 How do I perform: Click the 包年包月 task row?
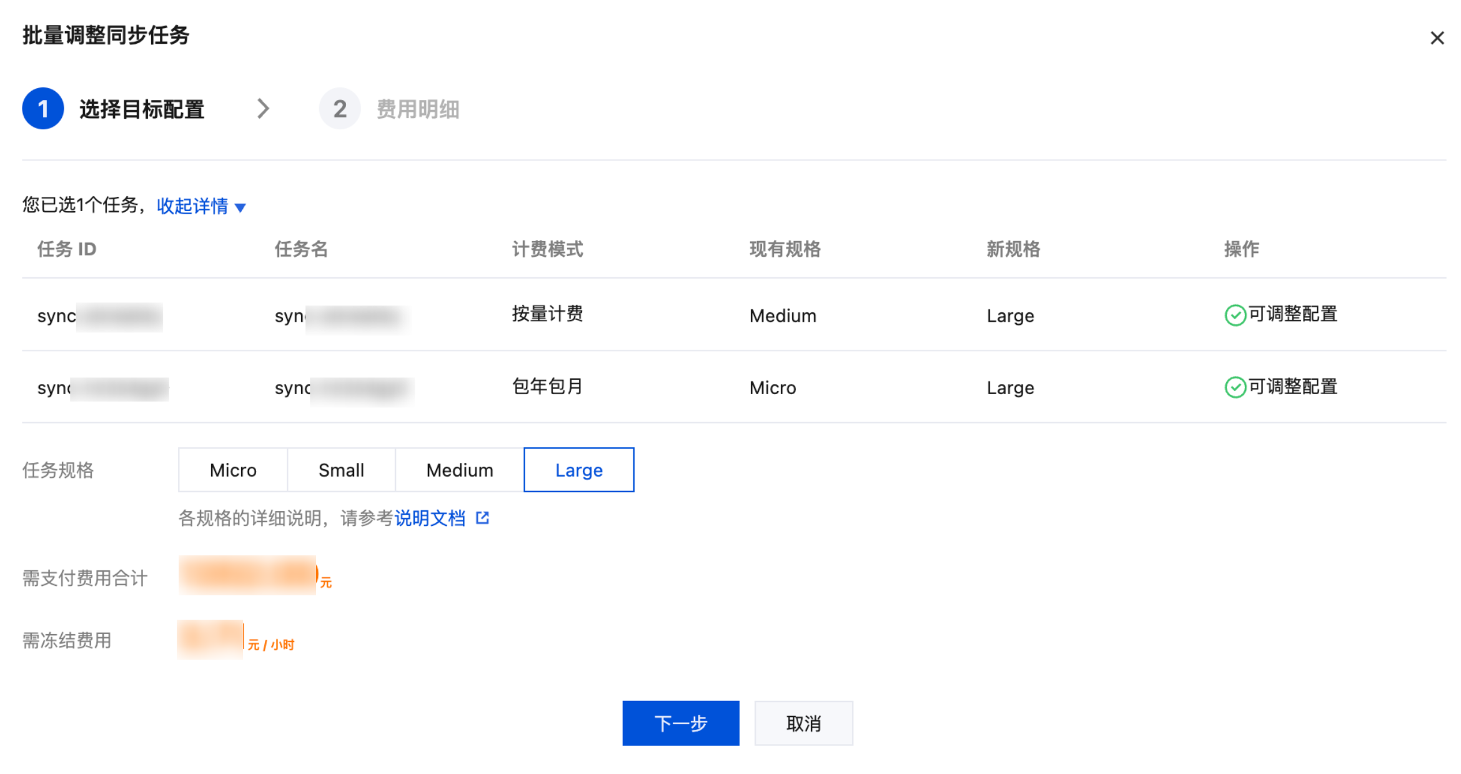pos(547,387)
